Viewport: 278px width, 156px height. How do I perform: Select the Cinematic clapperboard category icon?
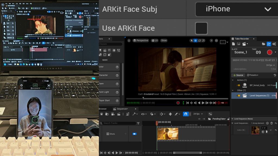pyautogui.click(x=105, y=50)
